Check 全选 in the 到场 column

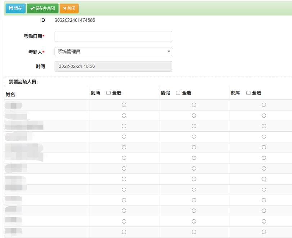click(x=108, y=93)
